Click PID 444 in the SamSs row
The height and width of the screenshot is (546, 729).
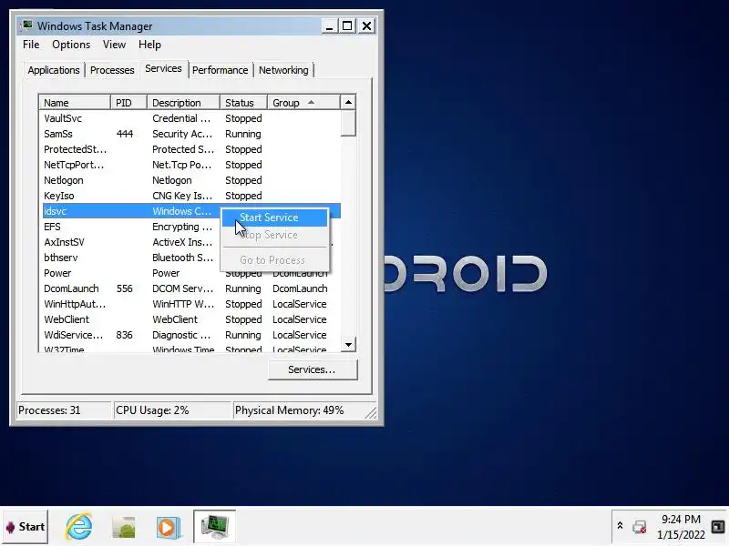click(125, 134)
